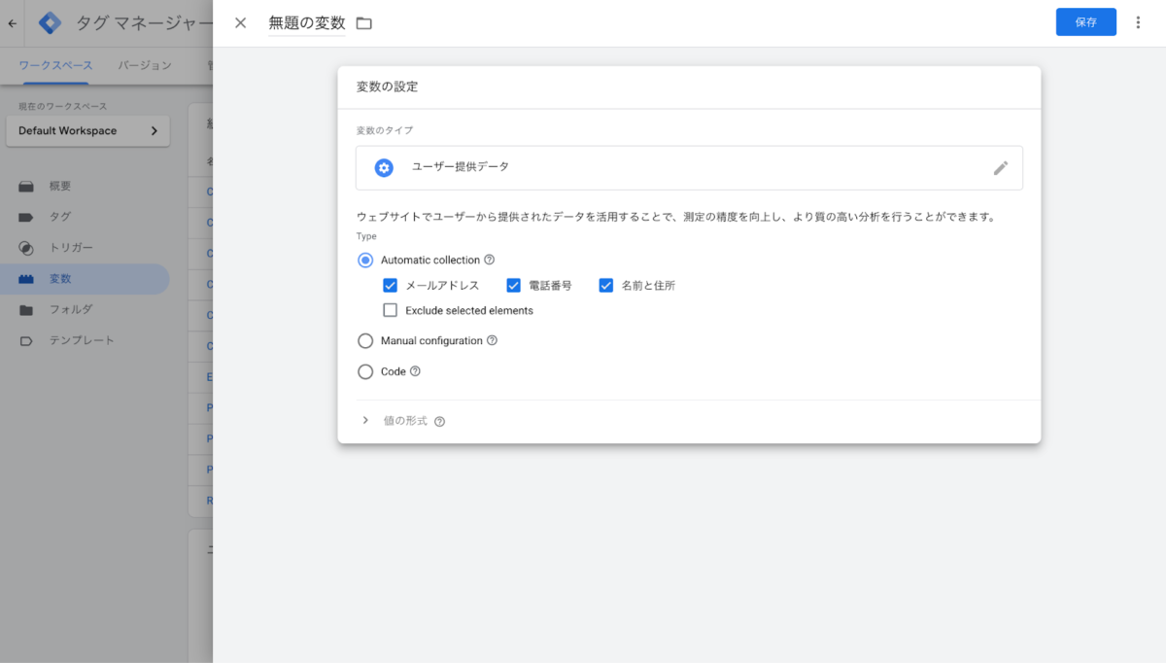Viewport: 1166px width, 663px height.
Task: Click help icon beside 値の形式
Action: [439, 422]
